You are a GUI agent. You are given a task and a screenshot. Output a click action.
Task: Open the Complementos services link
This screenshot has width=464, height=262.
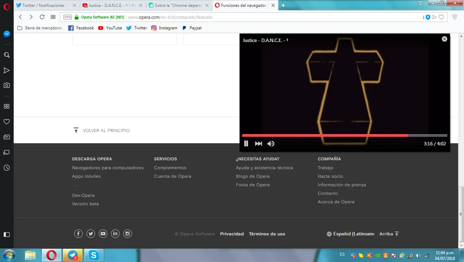click(x=170, y=168)
